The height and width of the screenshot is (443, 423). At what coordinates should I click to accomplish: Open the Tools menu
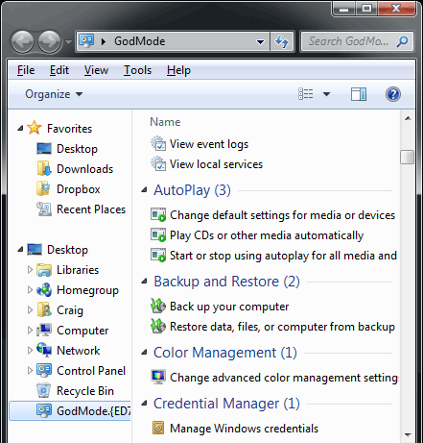click(x=137, y=70)
